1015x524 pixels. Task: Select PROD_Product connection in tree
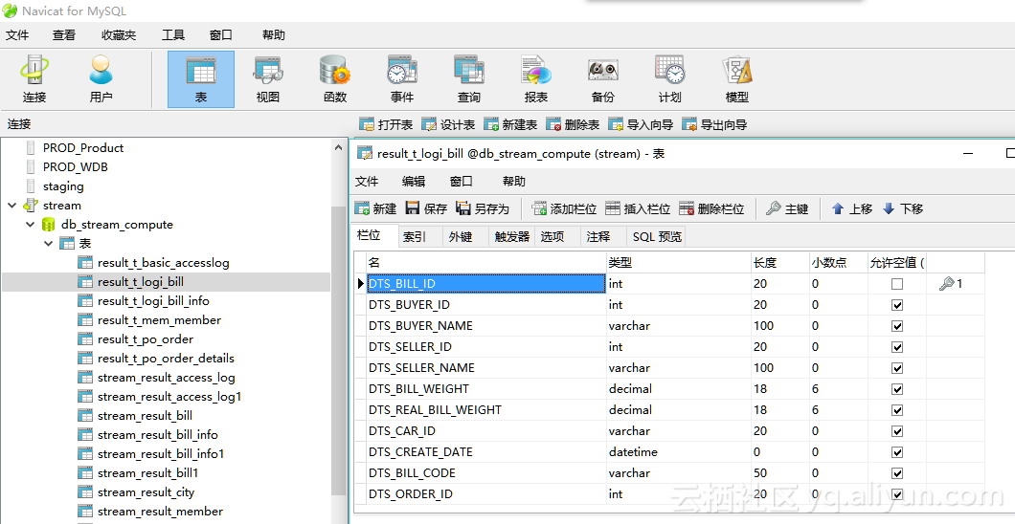(83, 148)
